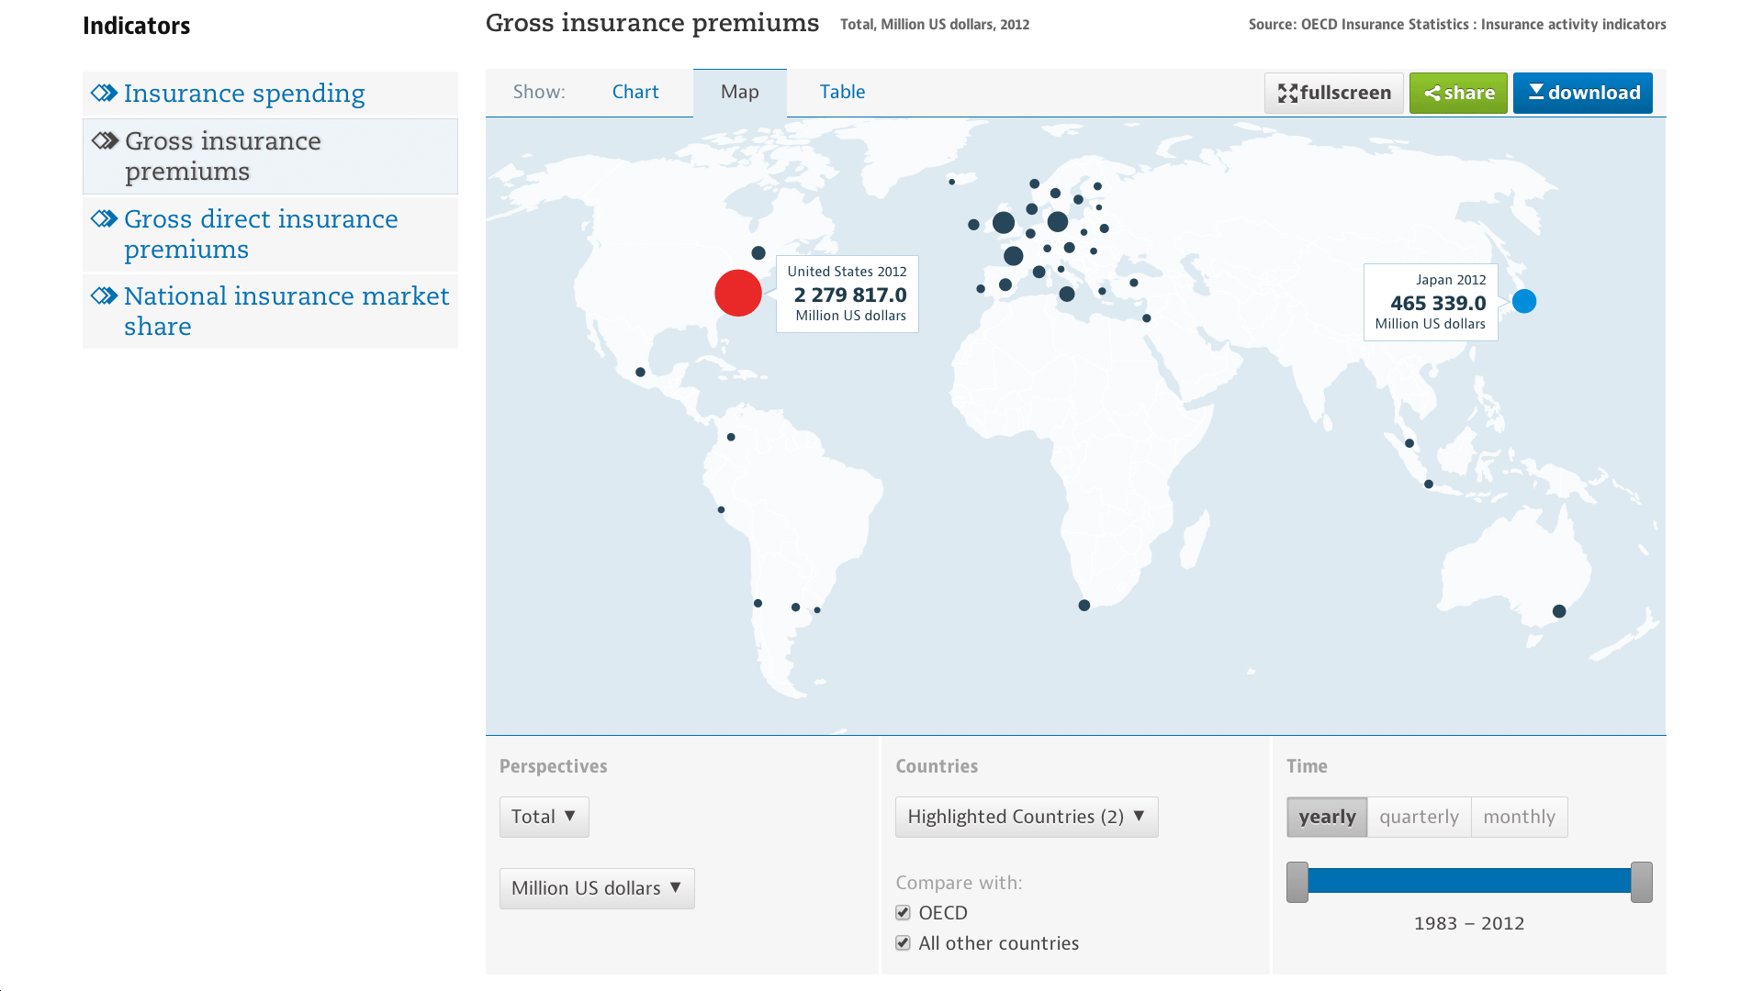Select the monthly time frequency option
The width and height of the screenshot is (1763, 991).
(1519, 818)
